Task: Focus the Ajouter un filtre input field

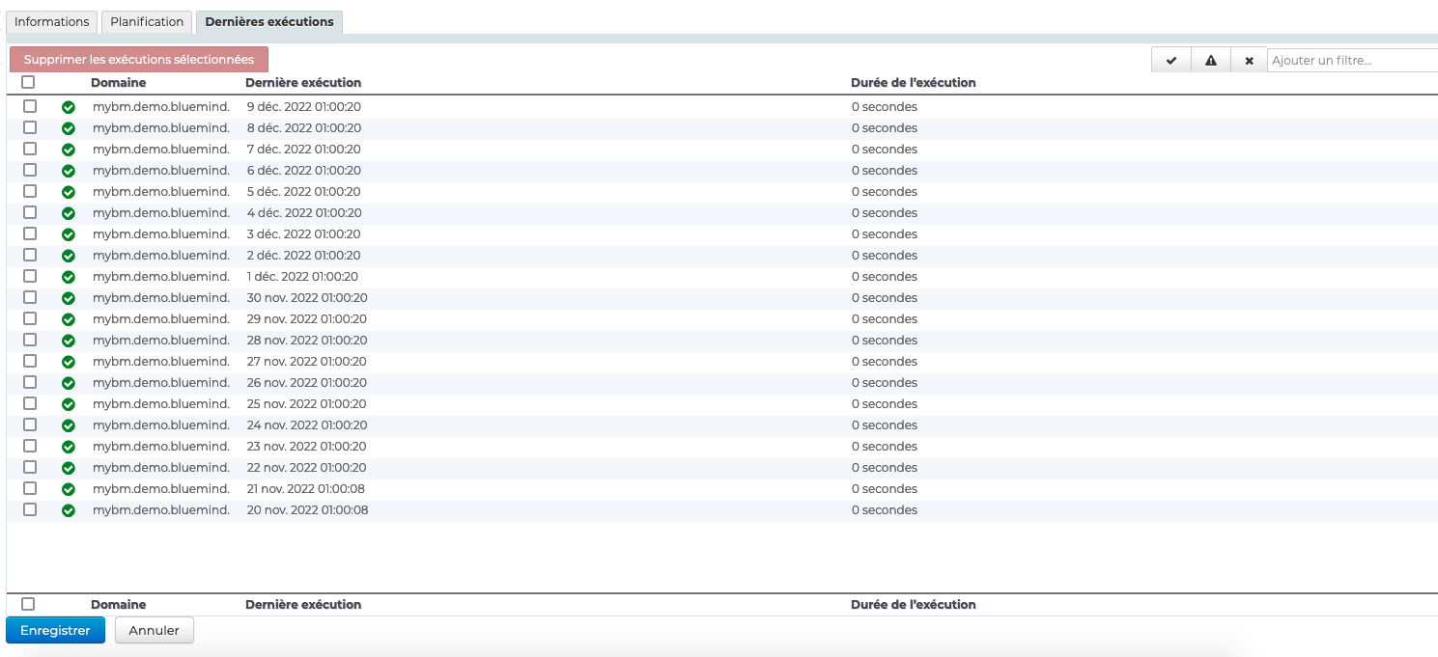Action: point(1352,61)
